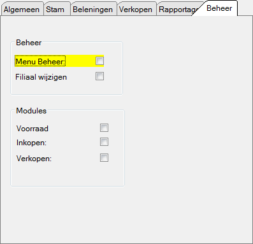Click the active Beheer tab
Viewport: 253px width, 244px height.
point(219,8)
